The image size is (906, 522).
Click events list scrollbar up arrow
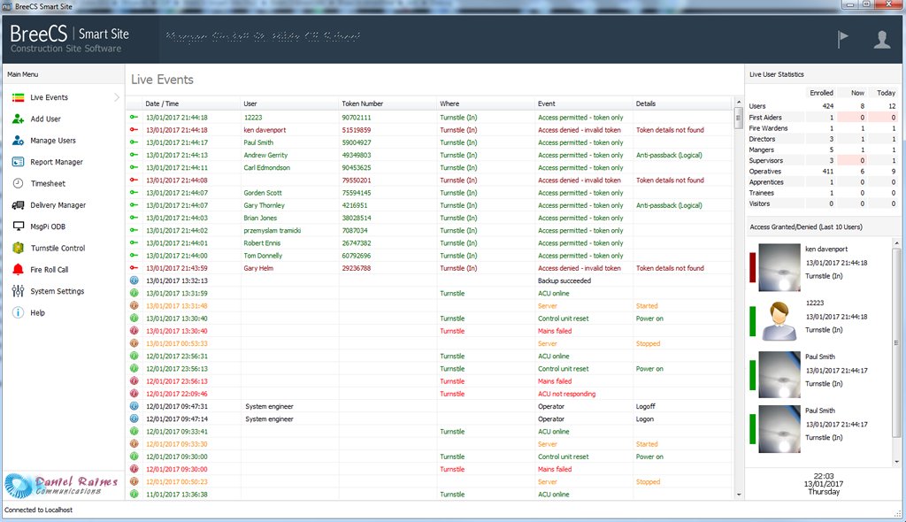[739, 102]
